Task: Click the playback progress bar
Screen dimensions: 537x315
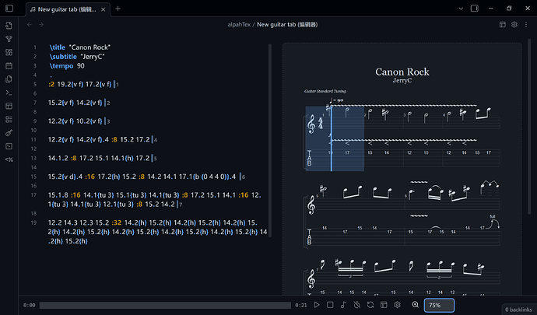Action: coord(165,305)
